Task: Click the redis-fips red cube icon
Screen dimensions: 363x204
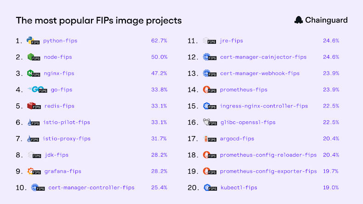Action: point(31,106)
